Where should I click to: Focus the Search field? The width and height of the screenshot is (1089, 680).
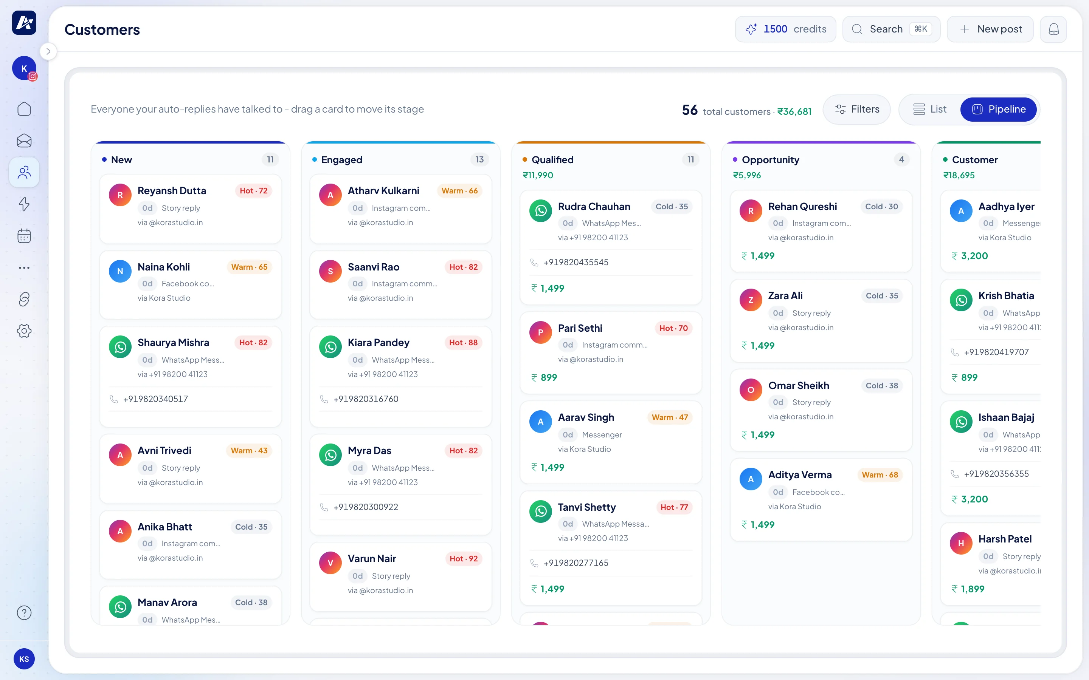click(x=891, y=29)
